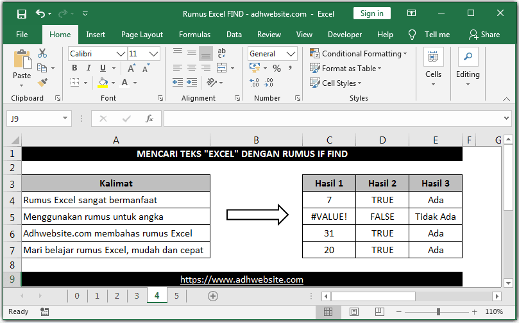Click the Copy icon in Clipboard group
Viewport: 519px width, 323px height.
pos(42,68)
